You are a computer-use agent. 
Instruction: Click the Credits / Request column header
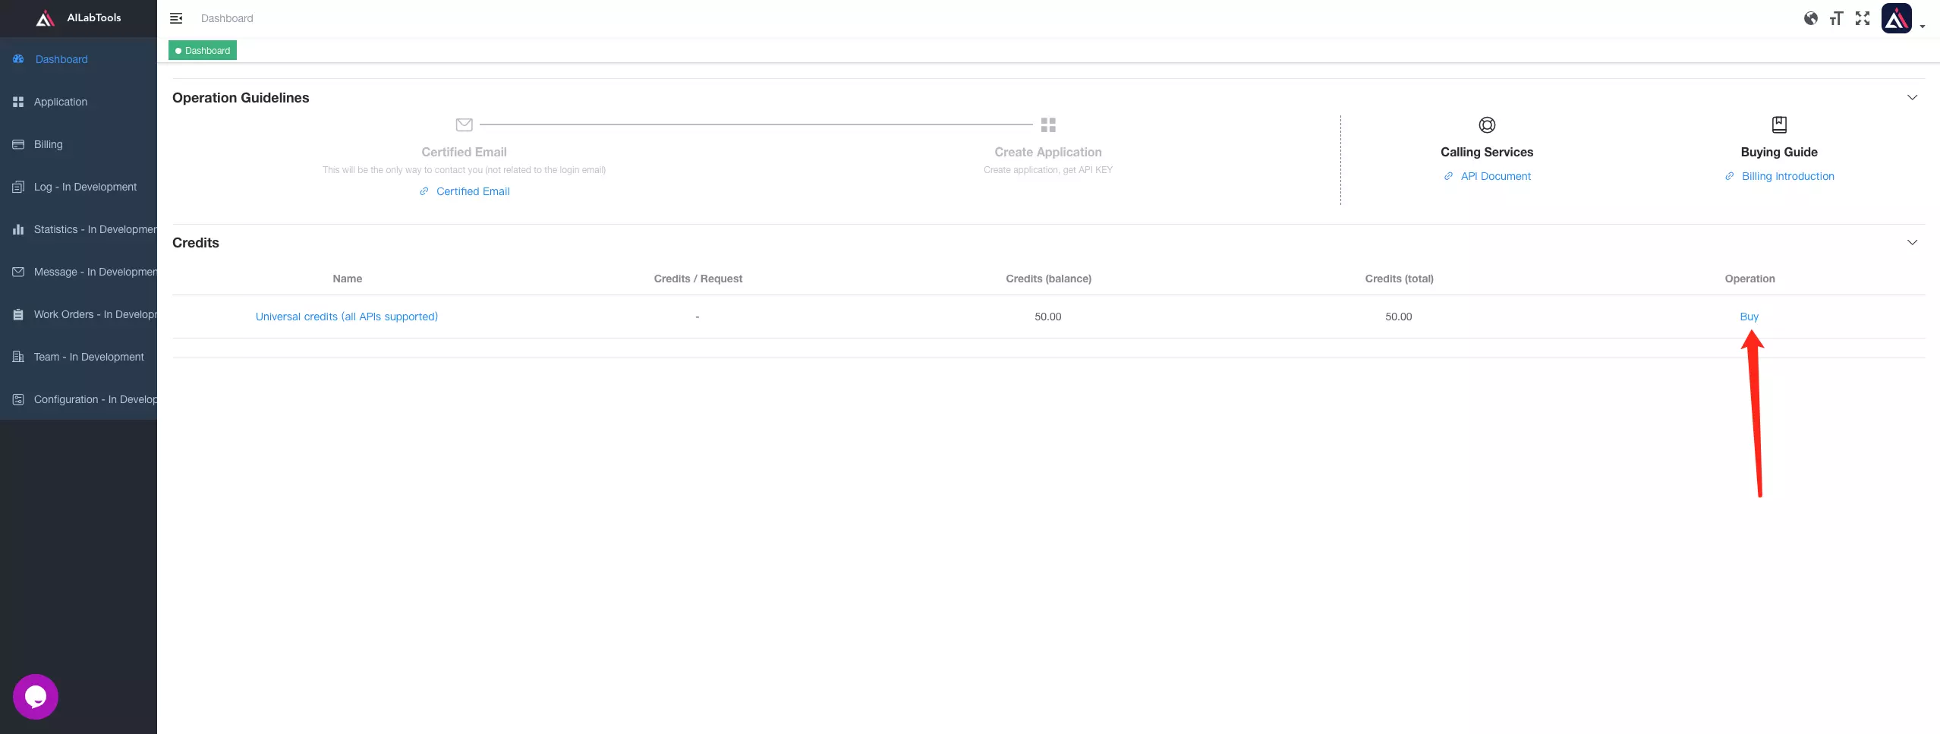[698, 279]
